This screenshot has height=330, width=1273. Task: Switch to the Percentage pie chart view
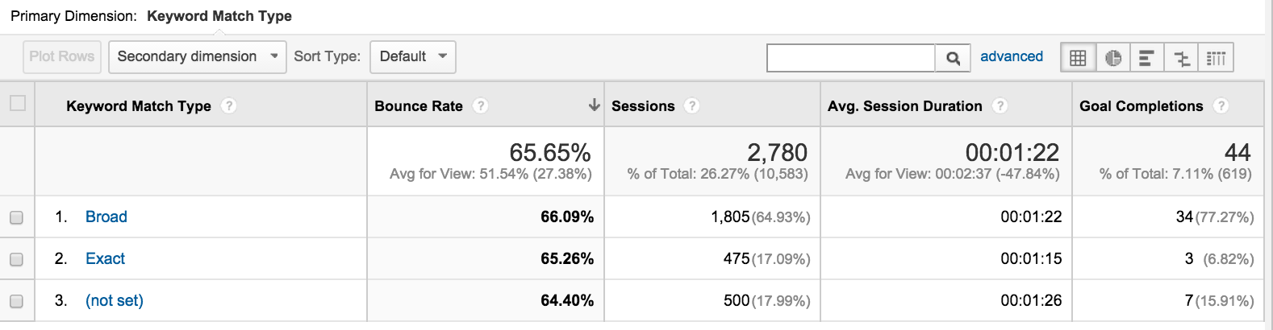click(1113, 58)
